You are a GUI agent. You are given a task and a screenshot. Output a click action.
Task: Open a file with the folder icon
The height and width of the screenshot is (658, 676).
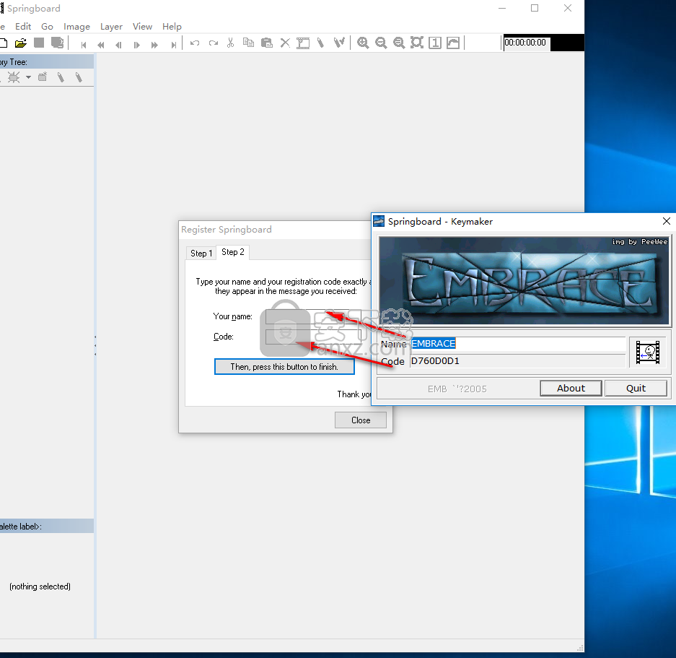(x=21, y=43)
